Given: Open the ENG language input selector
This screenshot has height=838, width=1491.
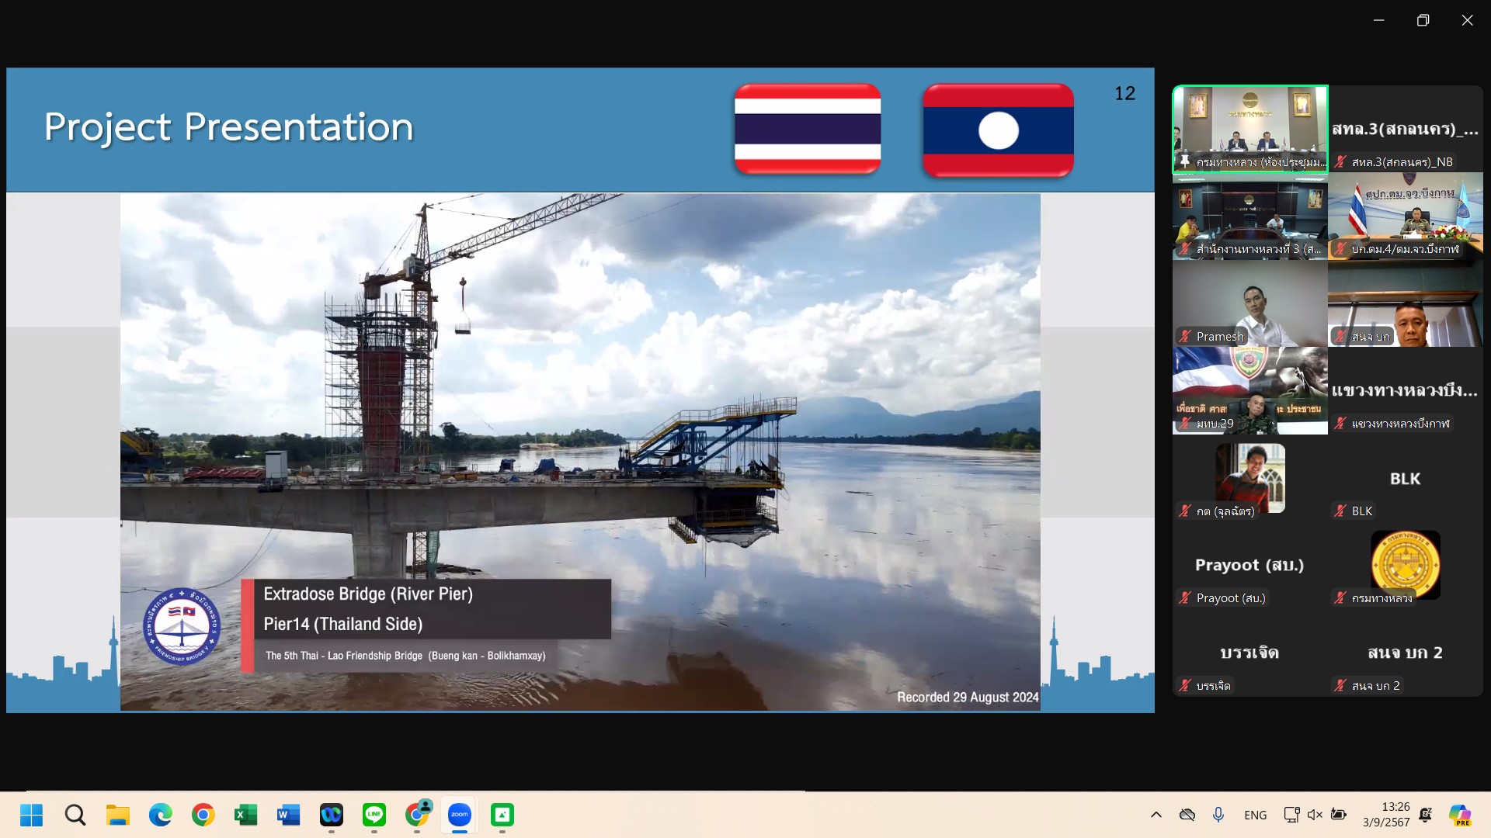Looking at the screenshot, I should tap(1255, 815).
